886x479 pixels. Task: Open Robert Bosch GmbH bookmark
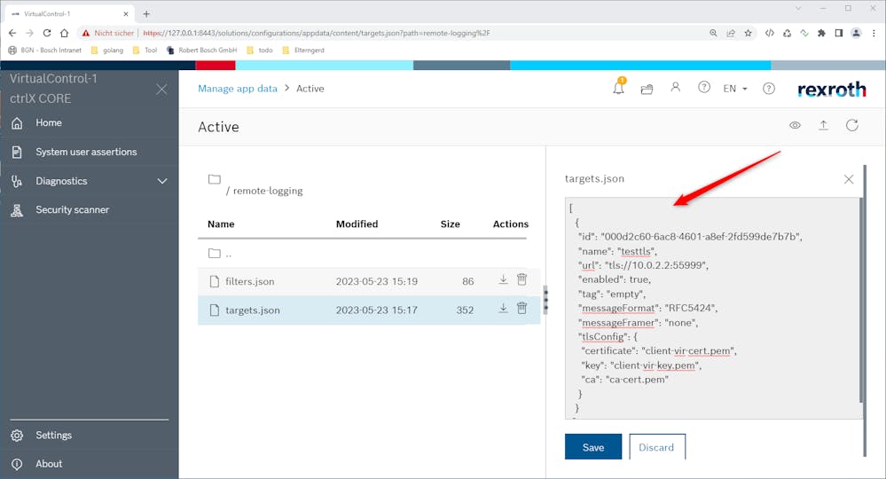[x=201, y=51]
